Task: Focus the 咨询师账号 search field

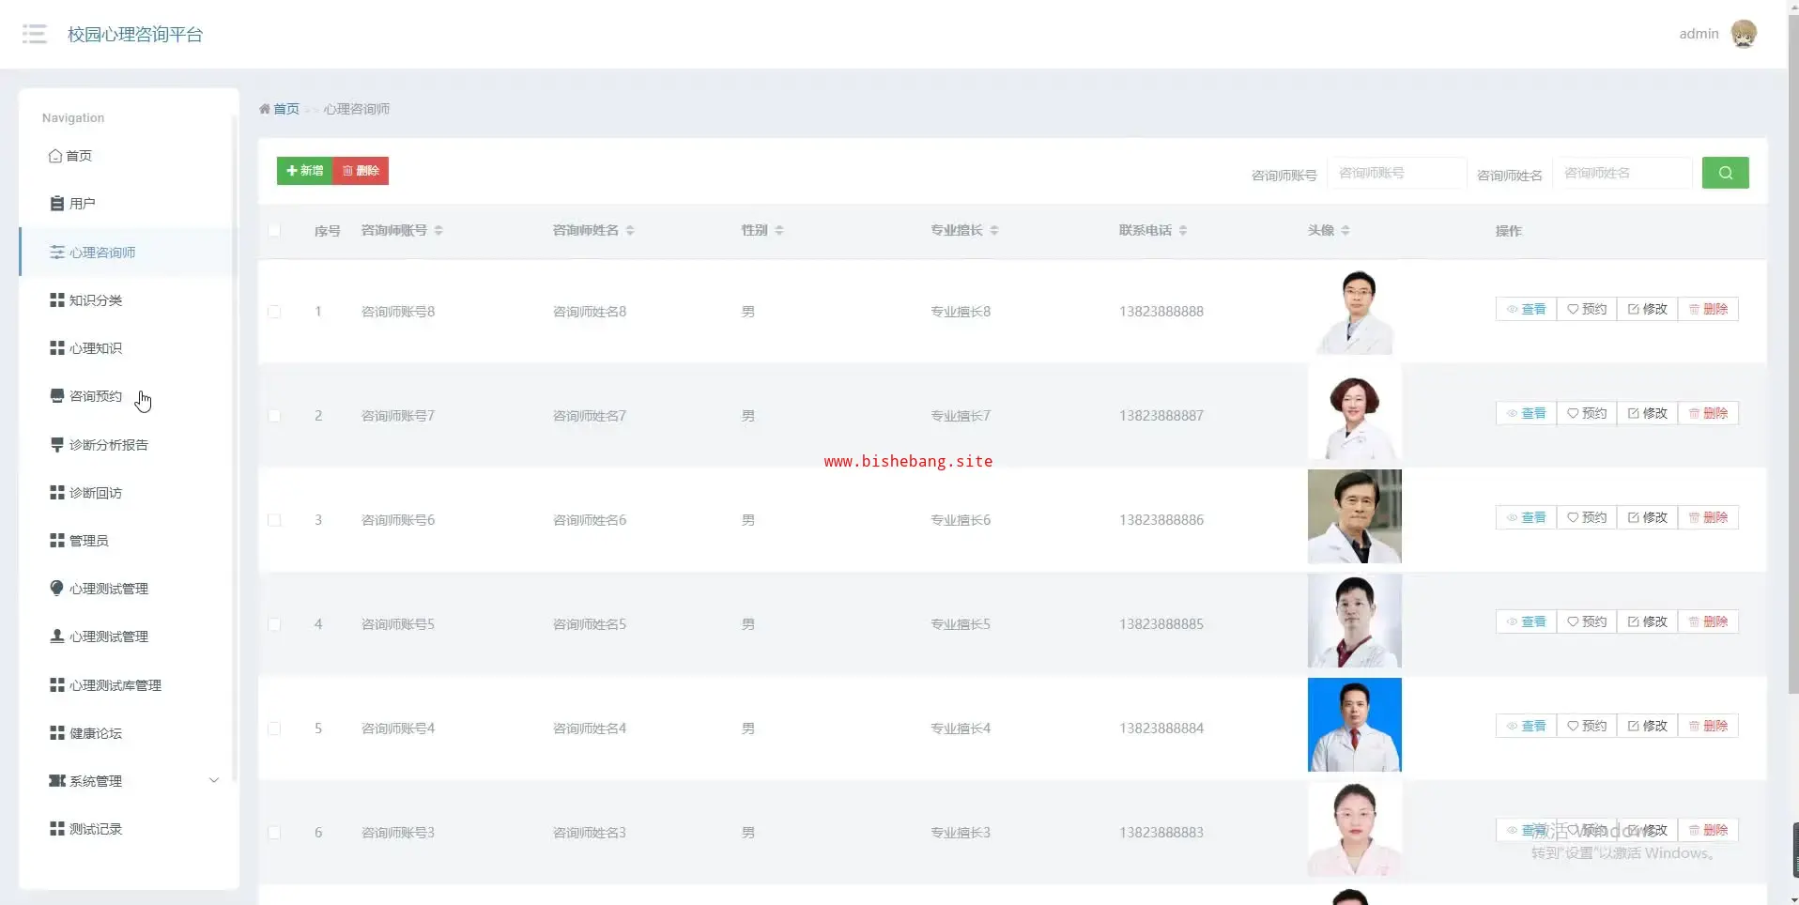Action: (x=1396, y=173)
